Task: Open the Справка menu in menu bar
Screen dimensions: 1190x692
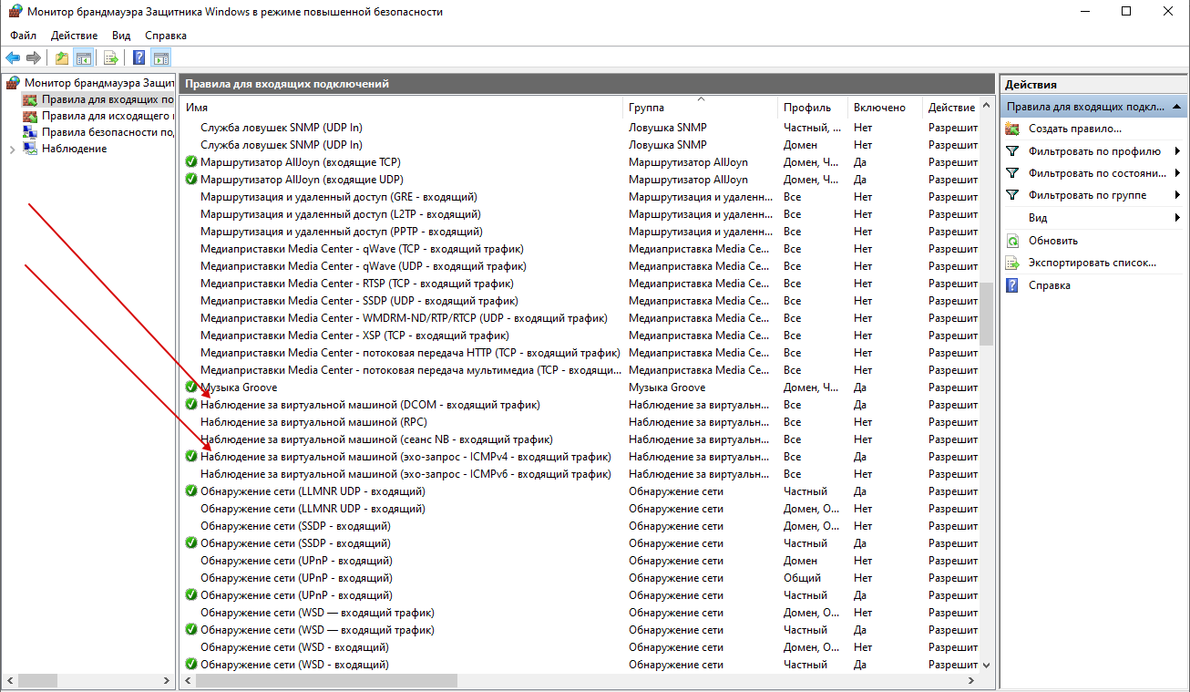Action: coord(165,36)
